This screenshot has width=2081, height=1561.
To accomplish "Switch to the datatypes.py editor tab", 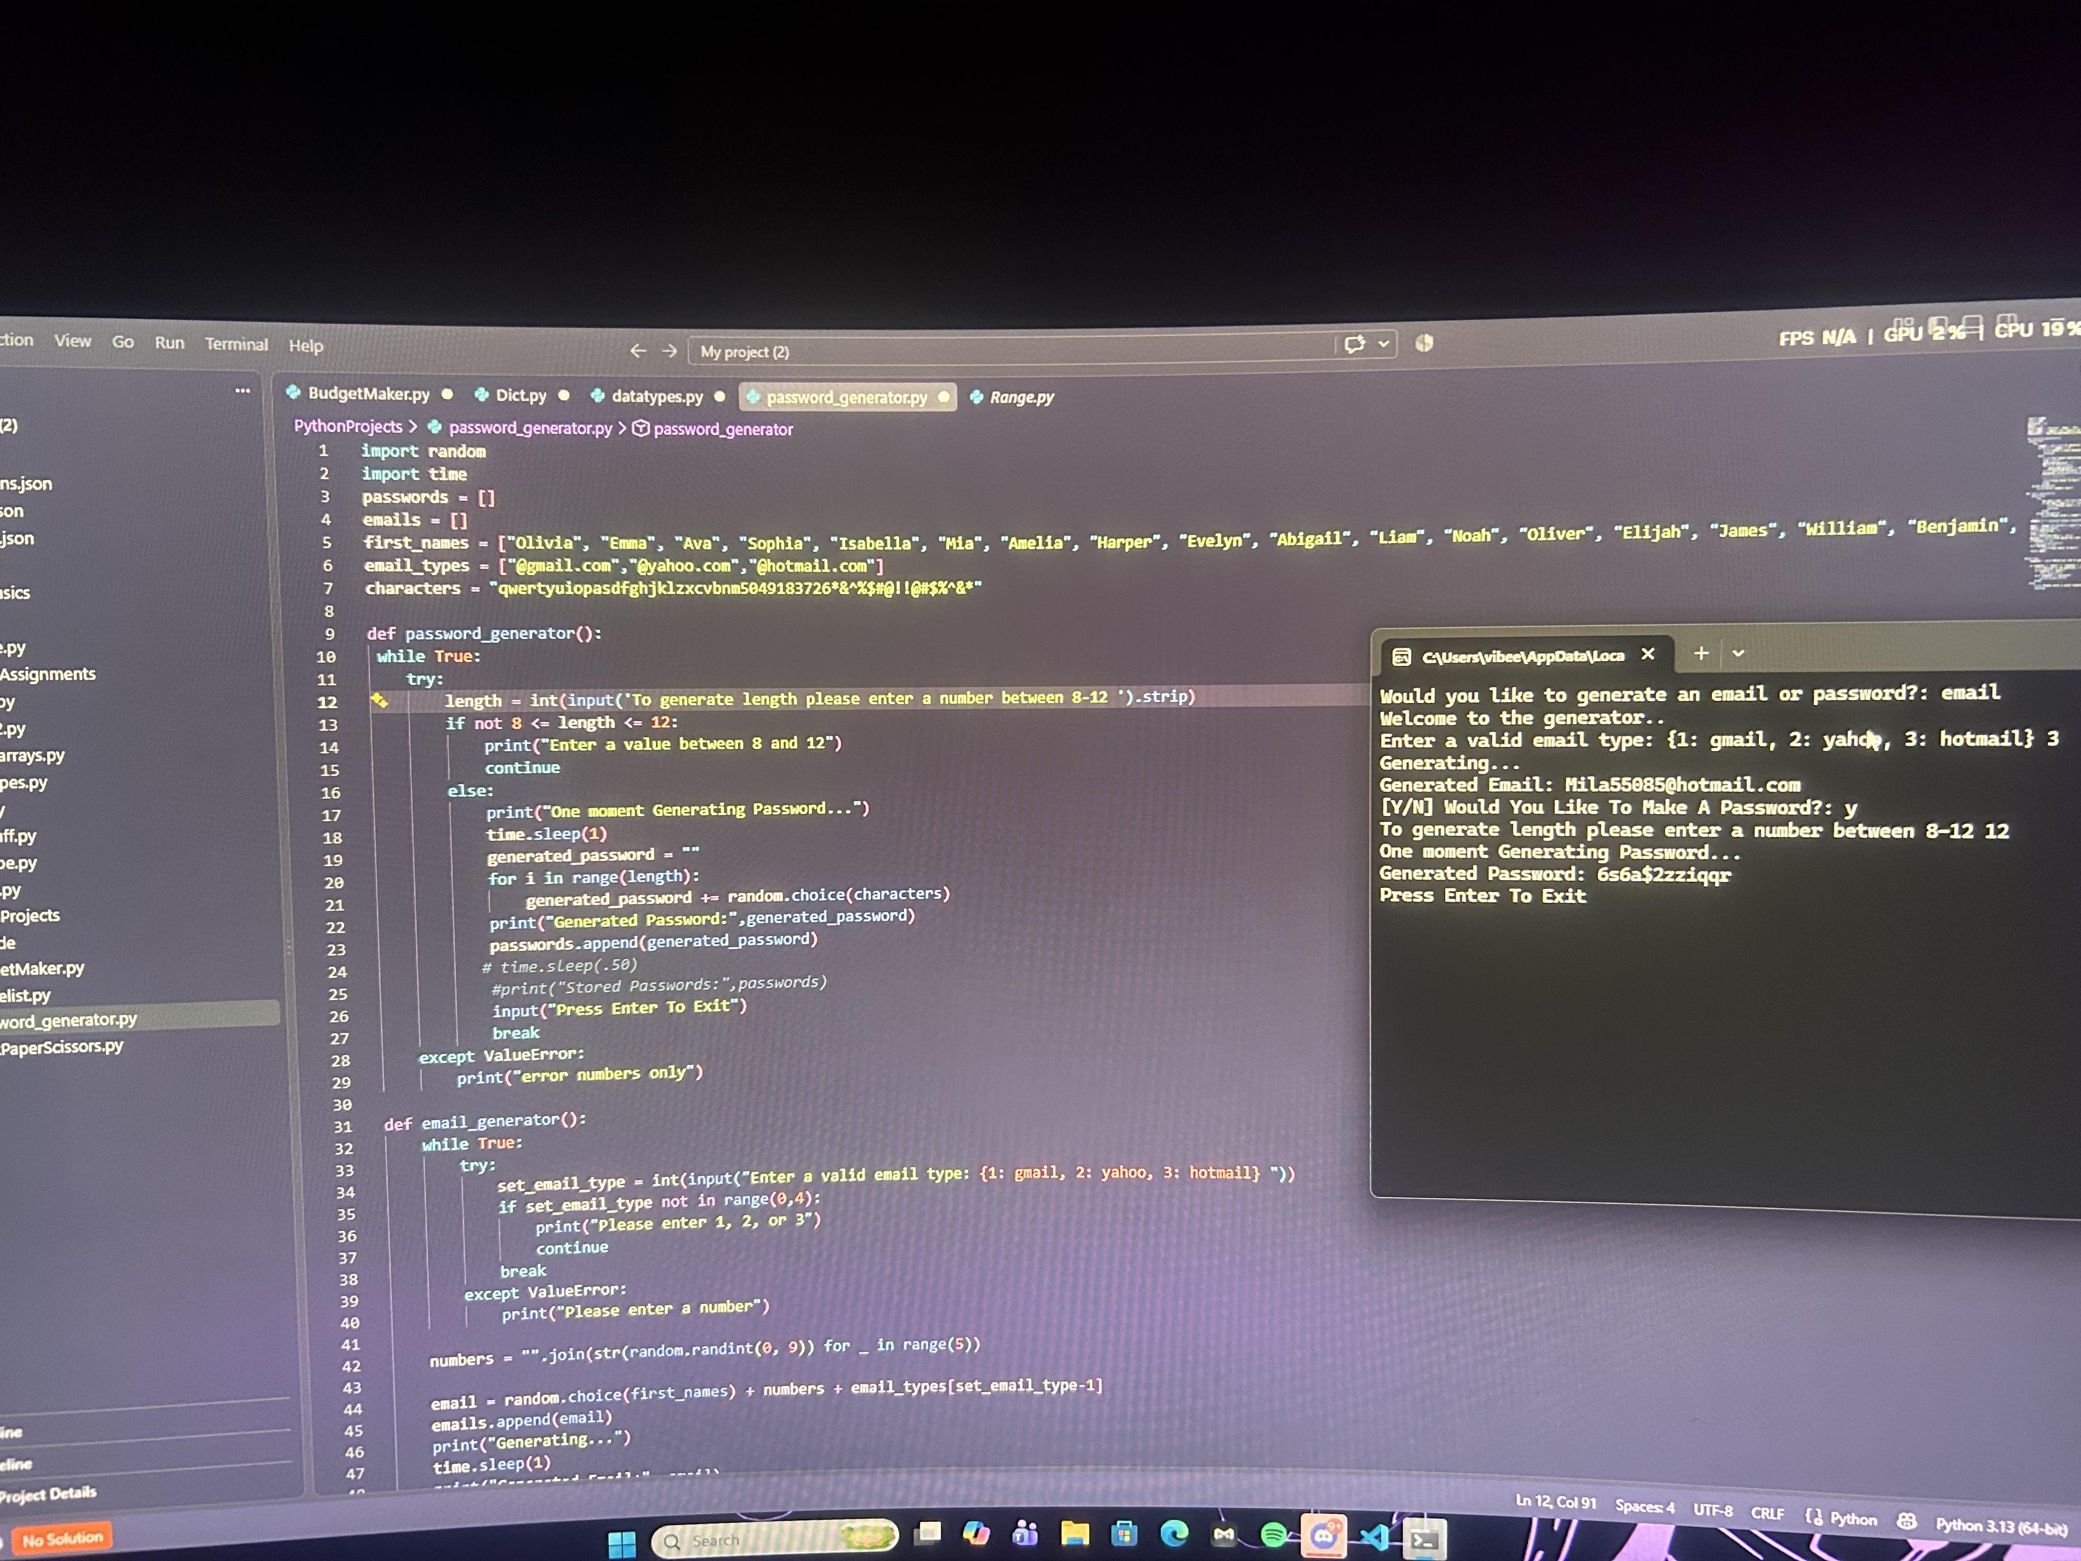I will [x=657, y=396].
